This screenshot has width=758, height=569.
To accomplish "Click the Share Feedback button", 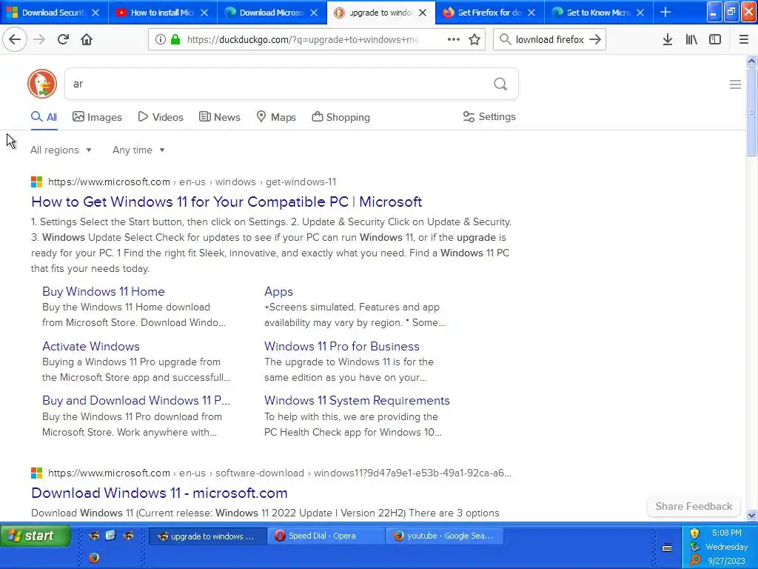I will (x=694, y=506).
